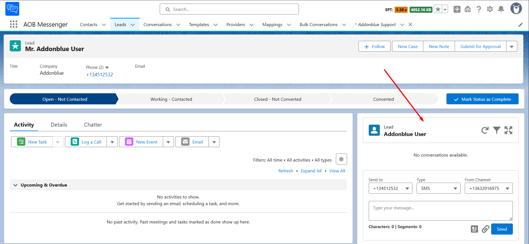Go to the Conversations tab
The width and height of the screenshot is (529, 244).
(x=158, y=24)
